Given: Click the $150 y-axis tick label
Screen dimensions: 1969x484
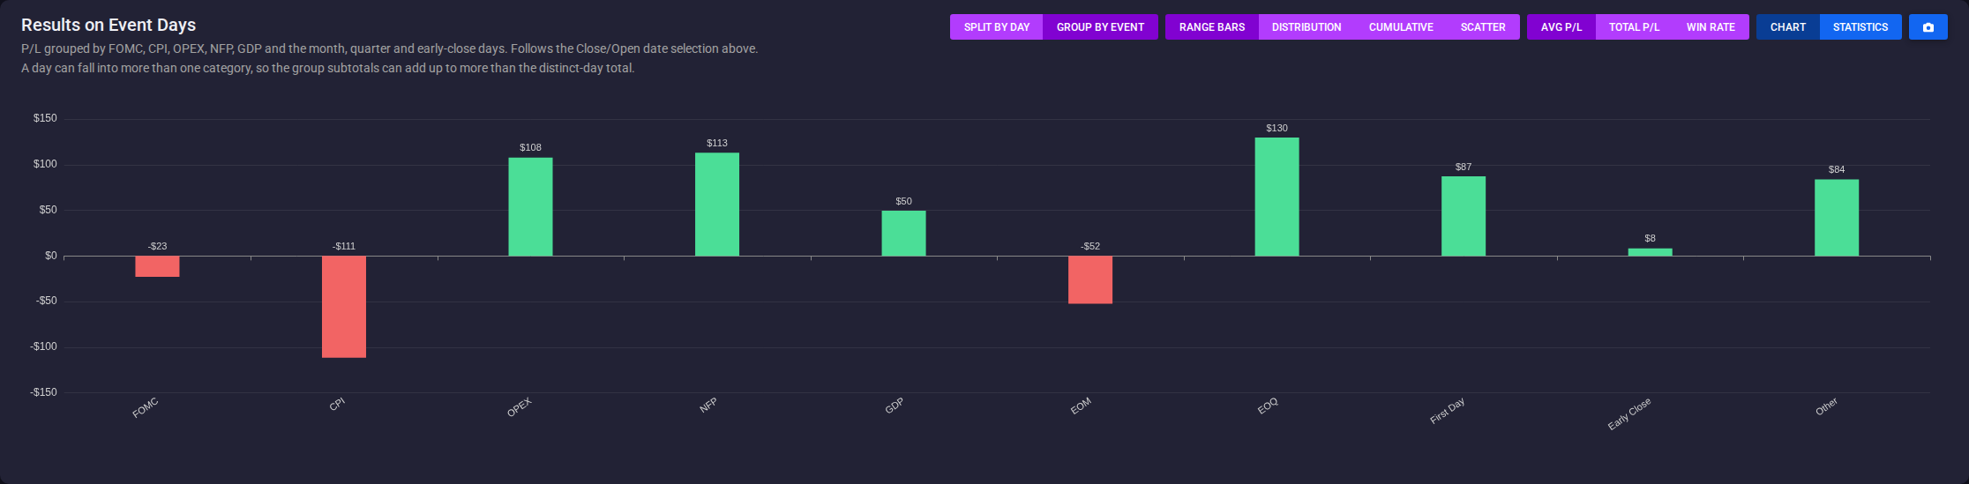Looking at the screenshot, I should (x=45, y=118).
